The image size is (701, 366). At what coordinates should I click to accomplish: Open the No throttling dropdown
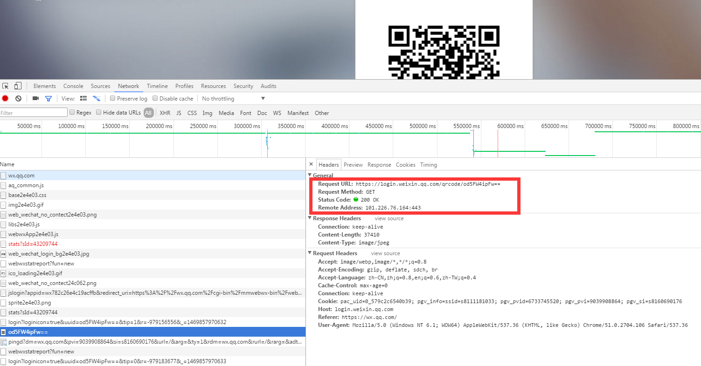233,99
